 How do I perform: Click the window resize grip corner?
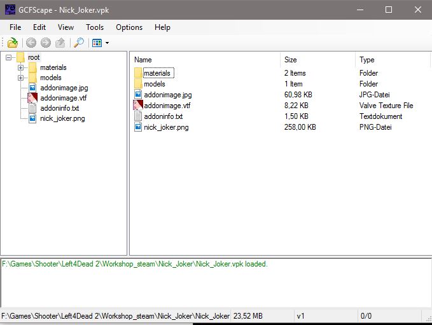[x=428, y=319]
